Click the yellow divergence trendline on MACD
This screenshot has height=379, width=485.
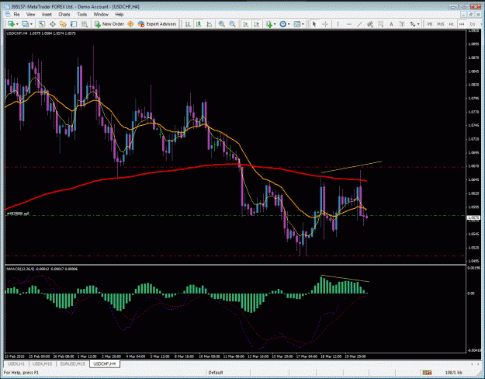(x=345, y=278)
